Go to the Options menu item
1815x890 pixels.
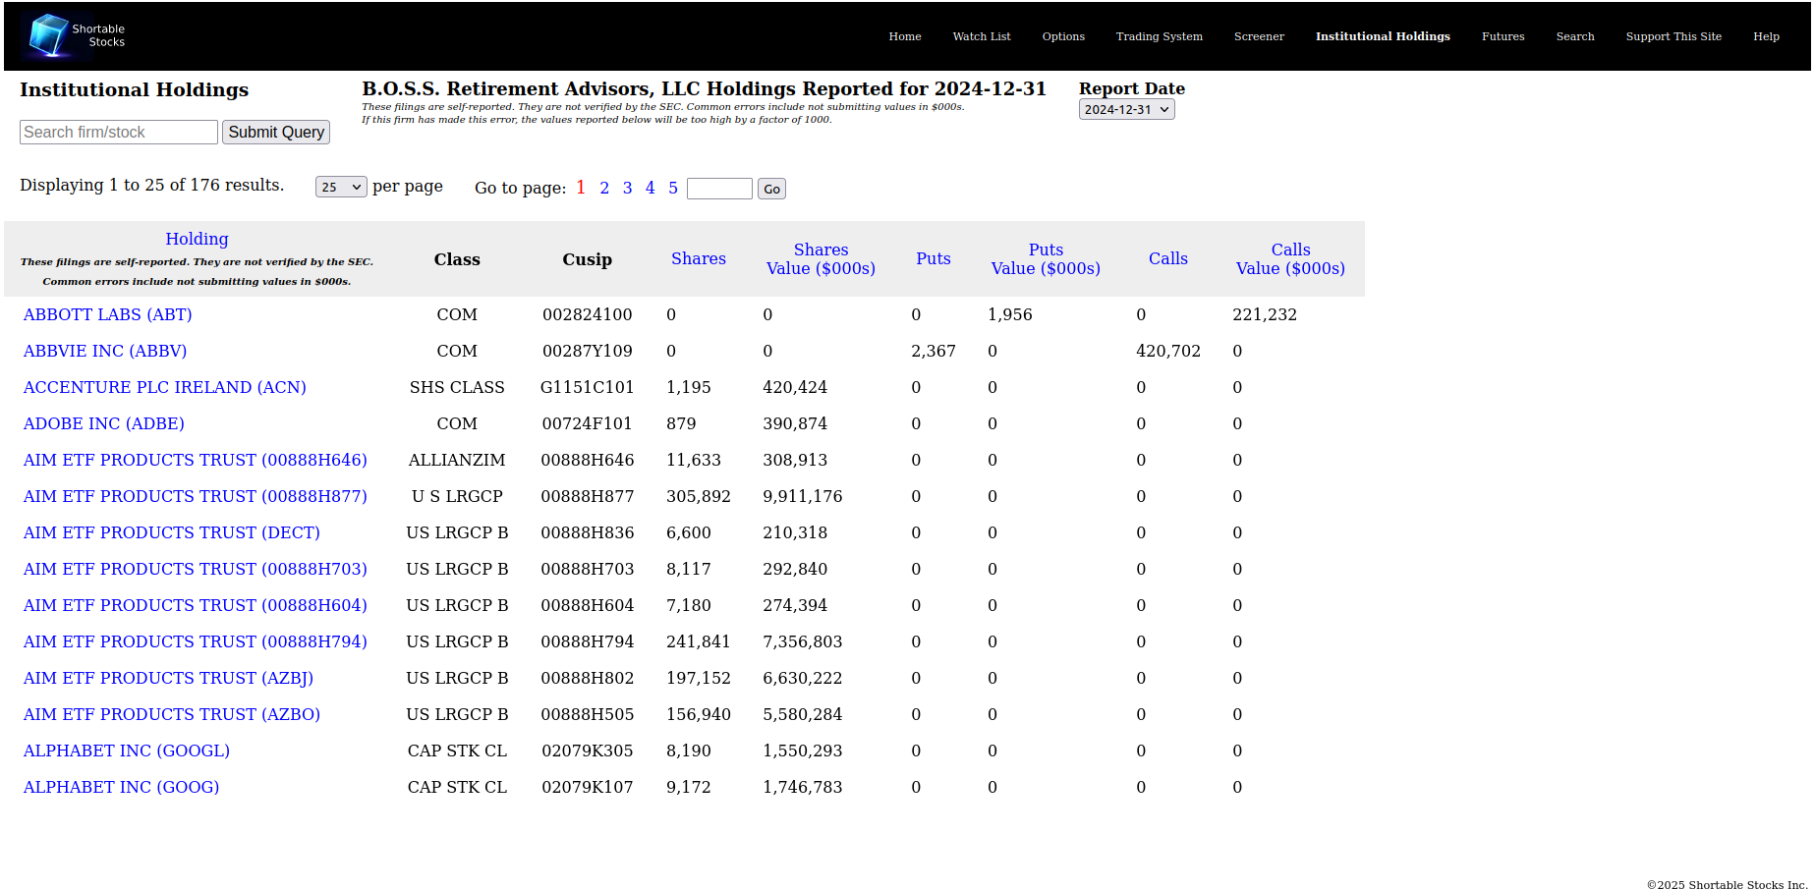[1063, 36]
